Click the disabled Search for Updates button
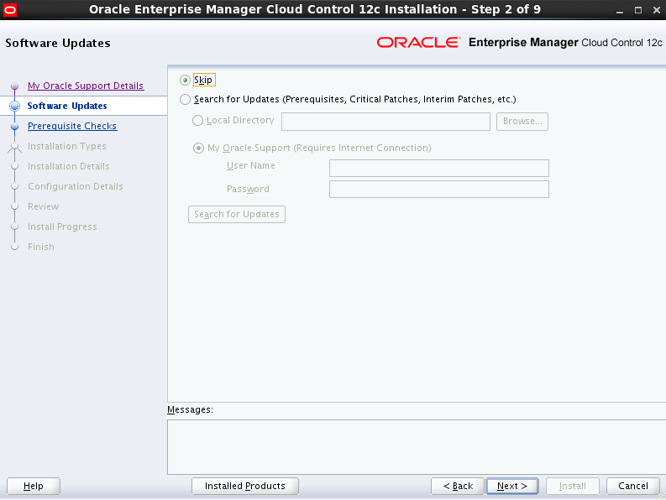Image resolution: width=666 pixels, height=500 pixels. pyautogui.click(x=237, y=215)
